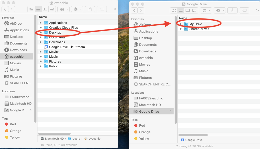This screenshot has height=149, width=260.
Task: Click Share button in evacchio window
Action: [90, 9]
